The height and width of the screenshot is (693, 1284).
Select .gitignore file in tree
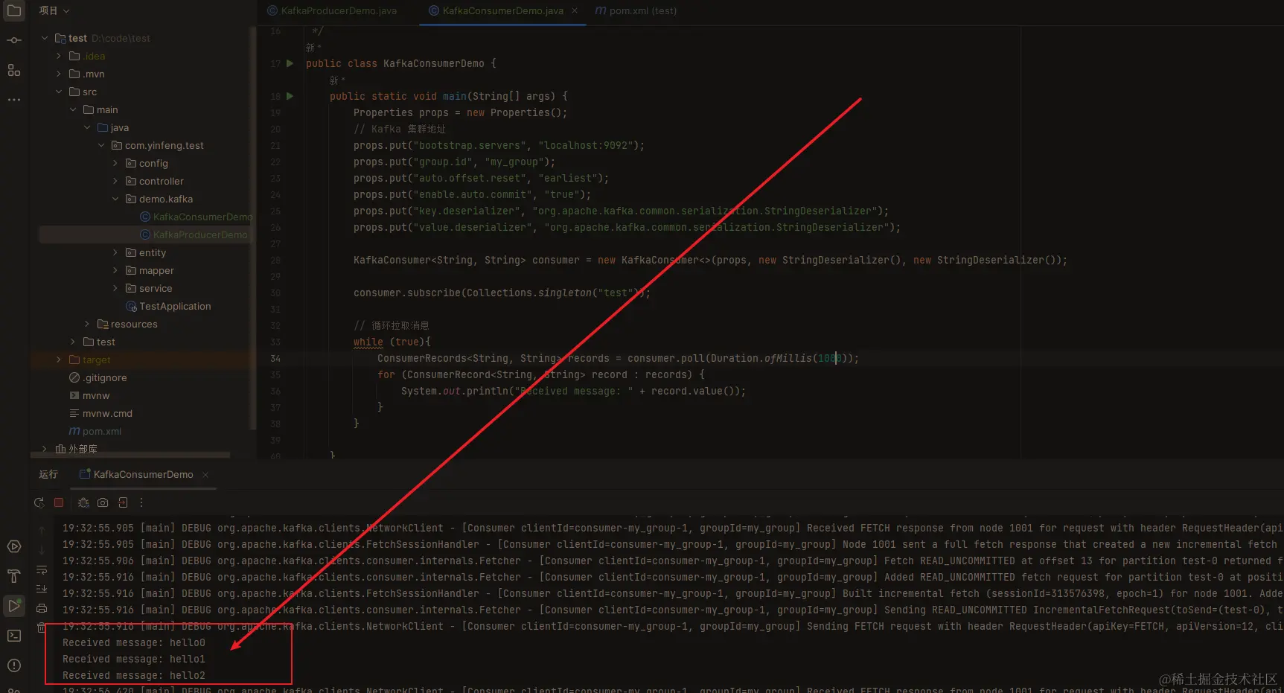(x=98, y=377)
